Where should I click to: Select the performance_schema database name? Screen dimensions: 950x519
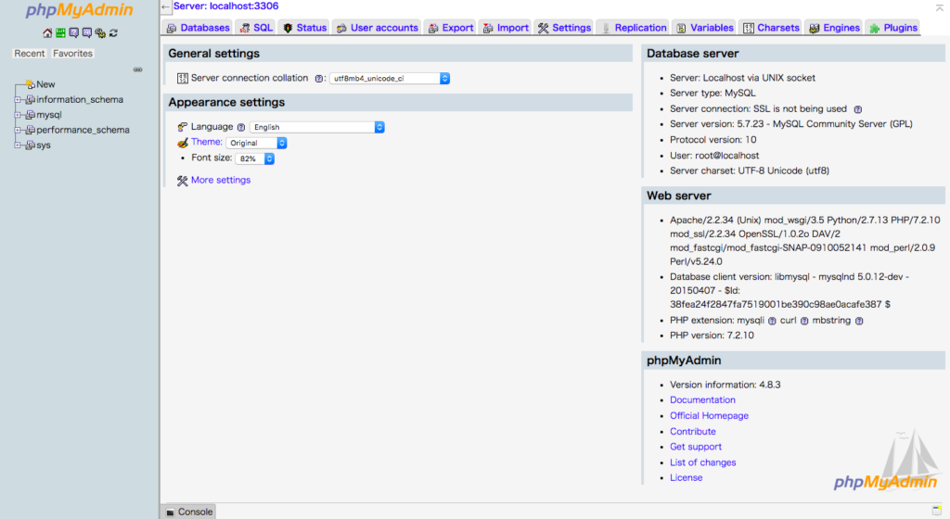[x=83, y=130]
